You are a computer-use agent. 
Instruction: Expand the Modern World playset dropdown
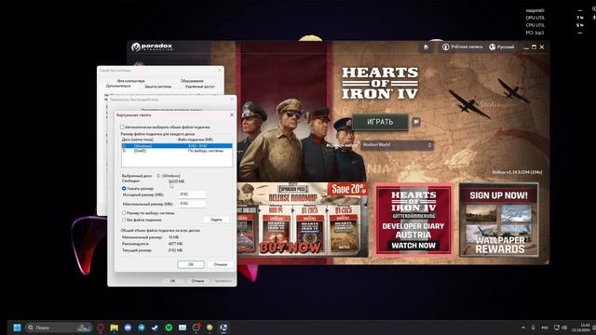[x=398, y=145]
